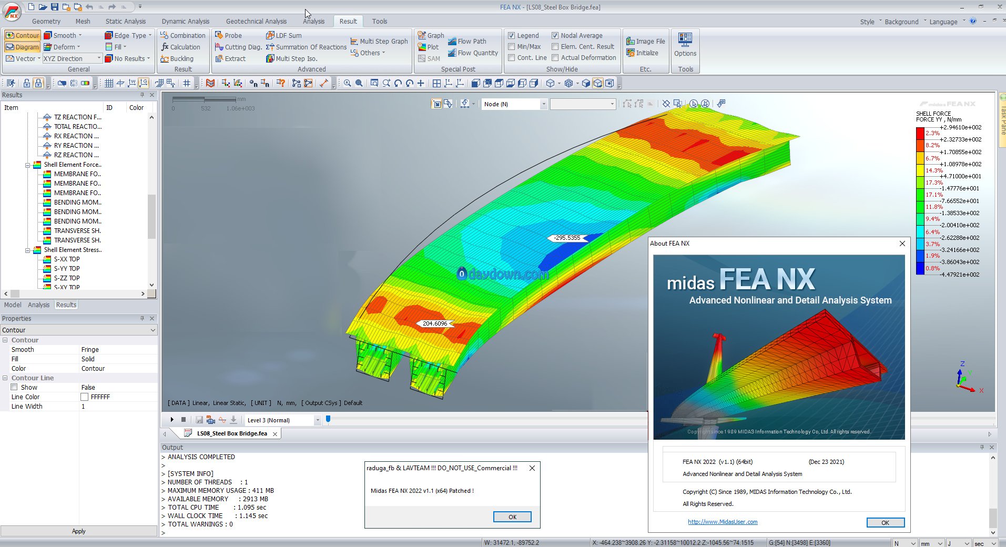Select the Cutting Diag. tool

click(219, 47)
